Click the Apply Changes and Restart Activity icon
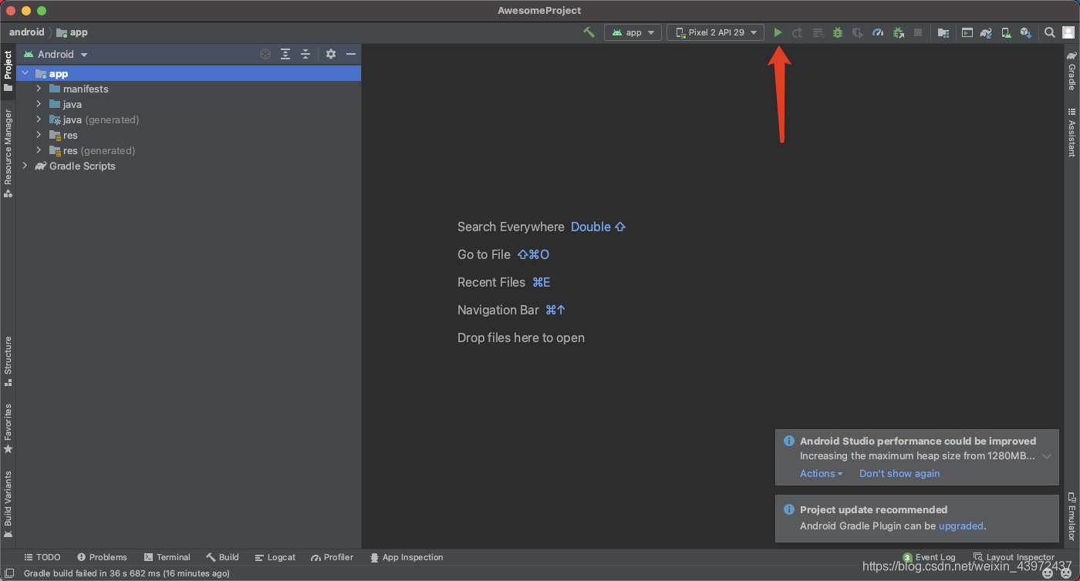The height and width of the screenshot is (581, 1080). pyautogui.click(x=798, y=32)
